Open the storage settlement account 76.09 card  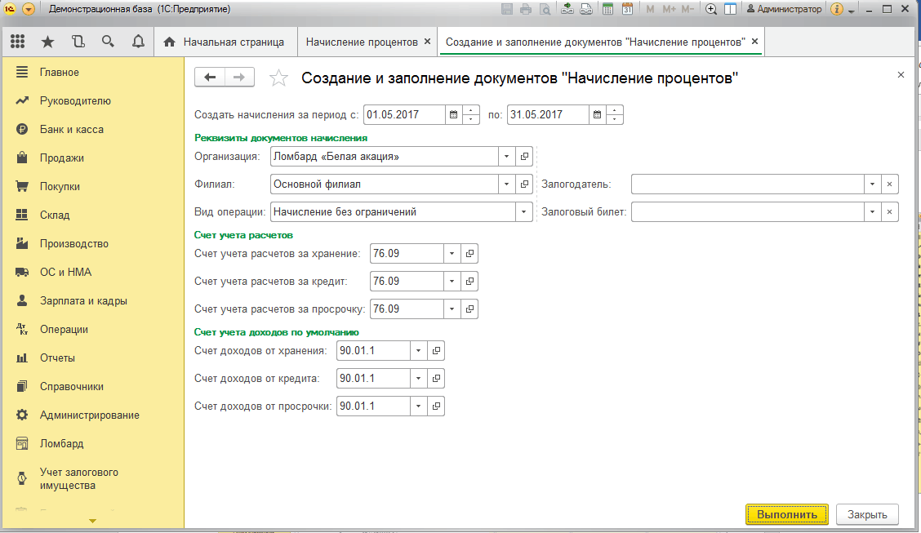coord(470,254)
